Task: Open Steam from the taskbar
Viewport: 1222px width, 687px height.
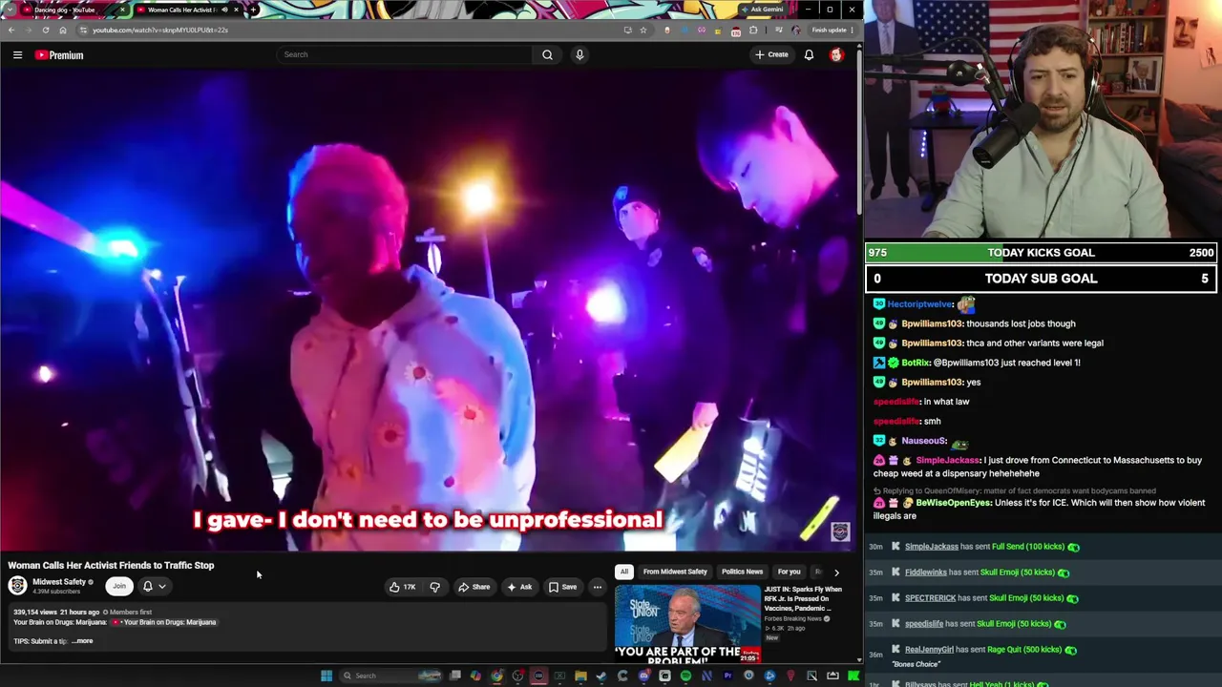Action: 601,676
